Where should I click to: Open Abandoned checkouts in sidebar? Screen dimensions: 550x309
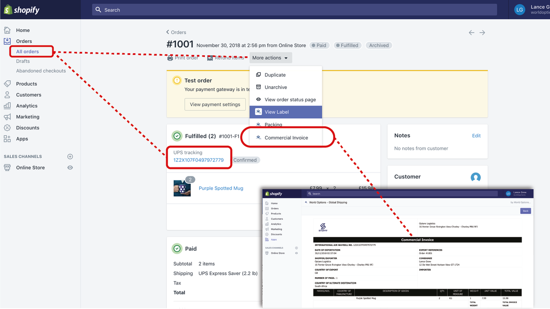click(x=41, y=71)
